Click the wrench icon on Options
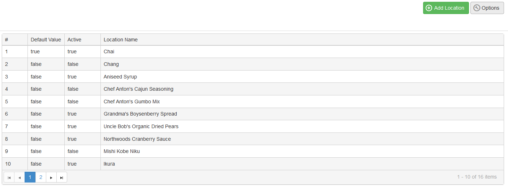Screen dimensions: 508x189 pyautogui.click(x=477, y=8)
